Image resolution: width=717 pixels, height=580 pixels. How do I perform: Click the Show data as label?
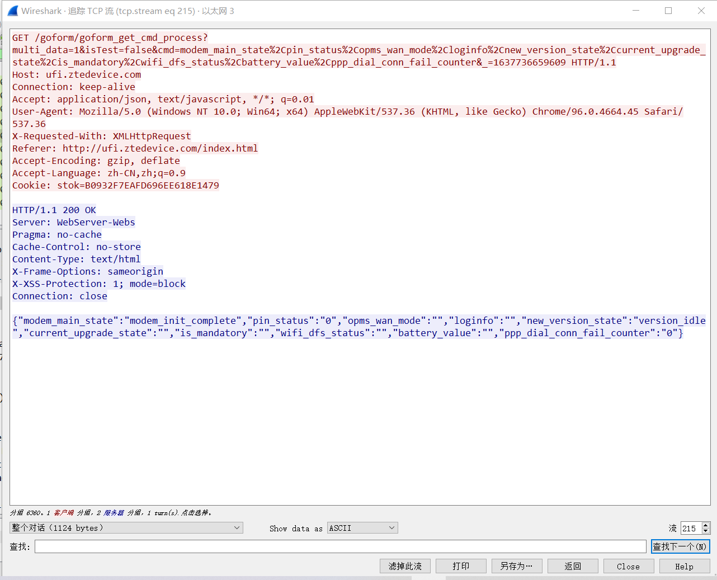click(296, 528)
